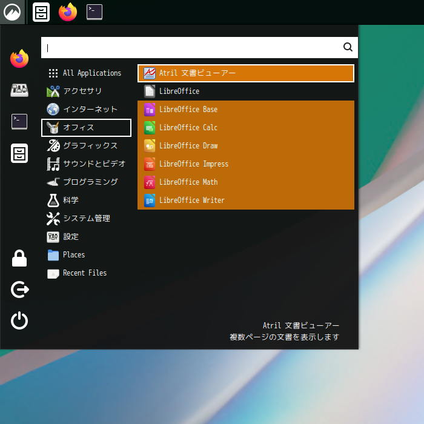Open LibreOffice Draw
The image size is (424, 424).
click(x=188, y=146)
